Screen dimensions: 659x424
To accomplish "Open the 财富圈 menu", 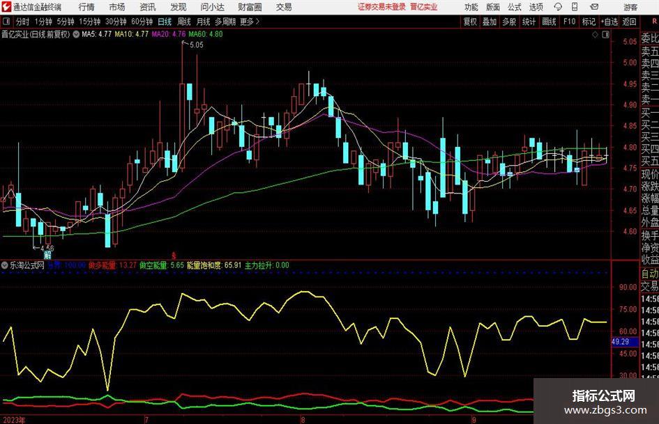I will (250, 7).
